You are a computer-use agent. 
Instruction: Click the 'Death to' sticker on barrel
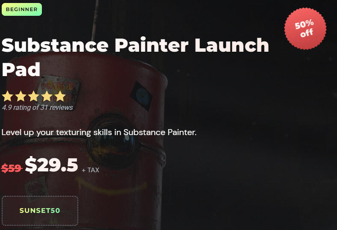tap(59, 88)
